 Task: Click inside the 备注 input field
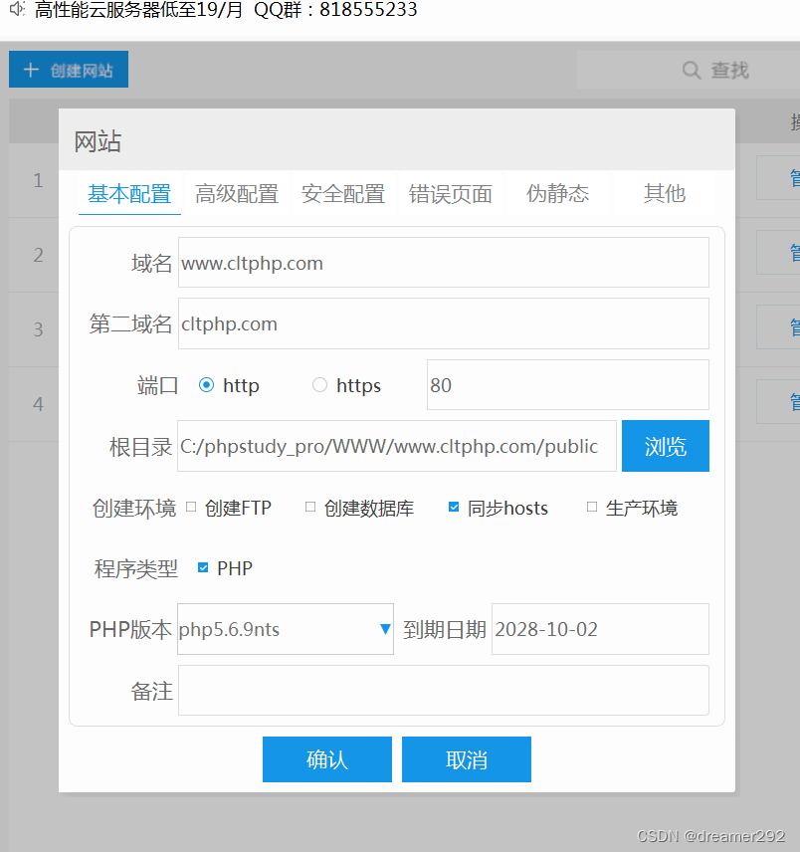pos(443,690)
